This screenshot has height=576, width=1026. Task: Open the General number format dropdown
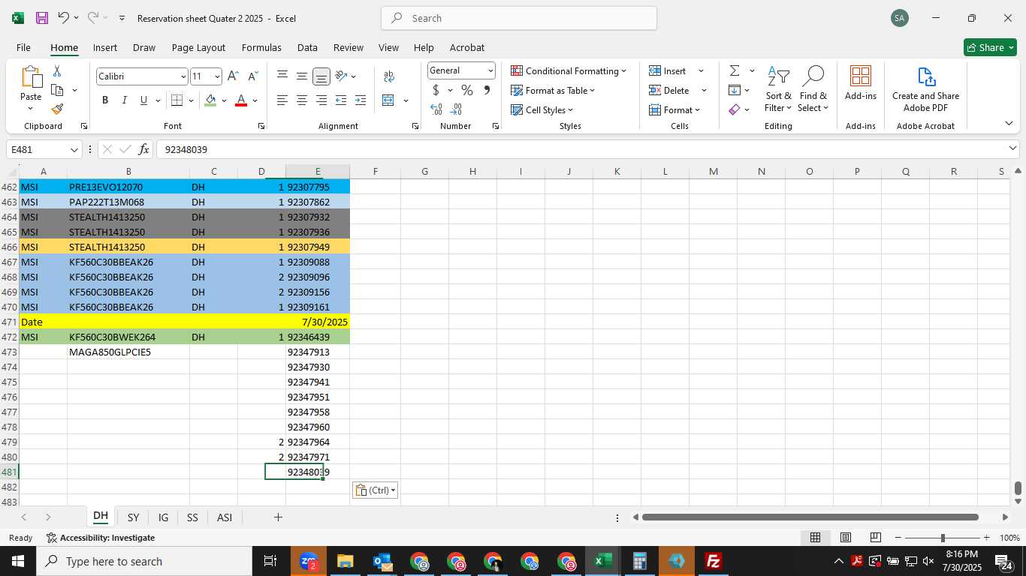click(490, 70)
